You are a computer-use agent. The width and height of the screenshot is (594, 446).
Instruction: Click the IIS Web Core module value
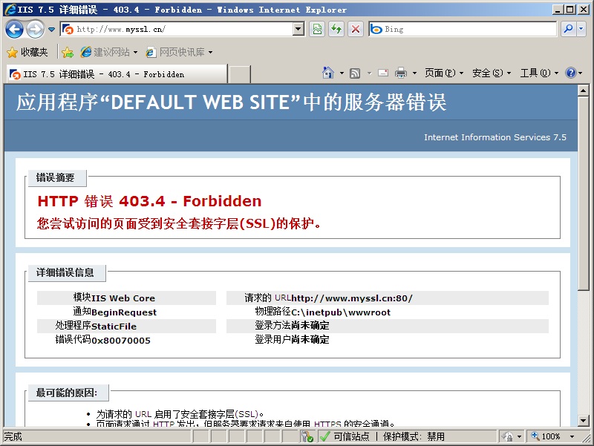click(123, 298)
